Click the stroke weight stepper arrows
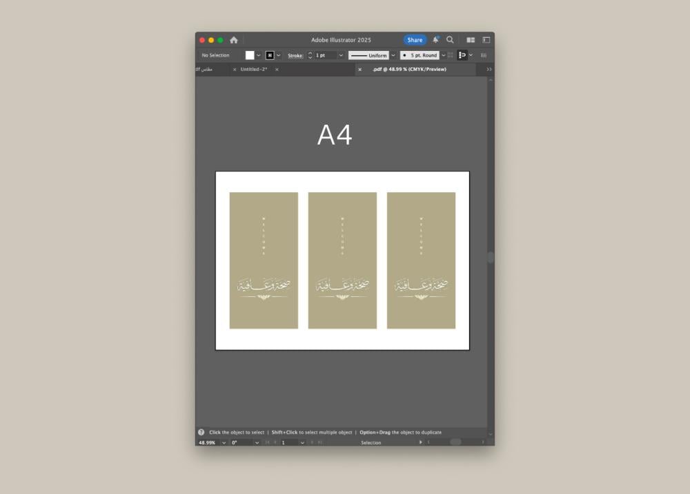 click(310, 55)
